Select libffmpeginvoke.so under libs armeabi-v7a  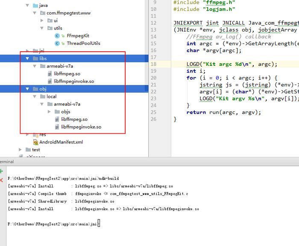click(73, 81)
